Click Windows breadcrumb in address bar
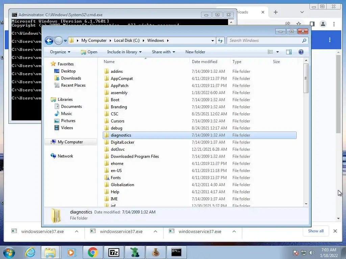Viewport: 346px width, 259px height. 155,40
